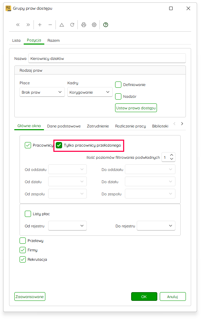
Task: Select the Główne okna tab
Action: 29,126
